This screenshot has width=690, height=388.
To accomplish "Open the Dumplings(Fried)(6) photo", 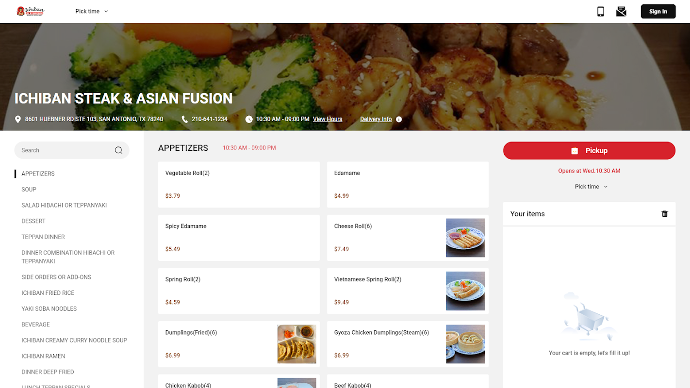I will click(297, 344).
